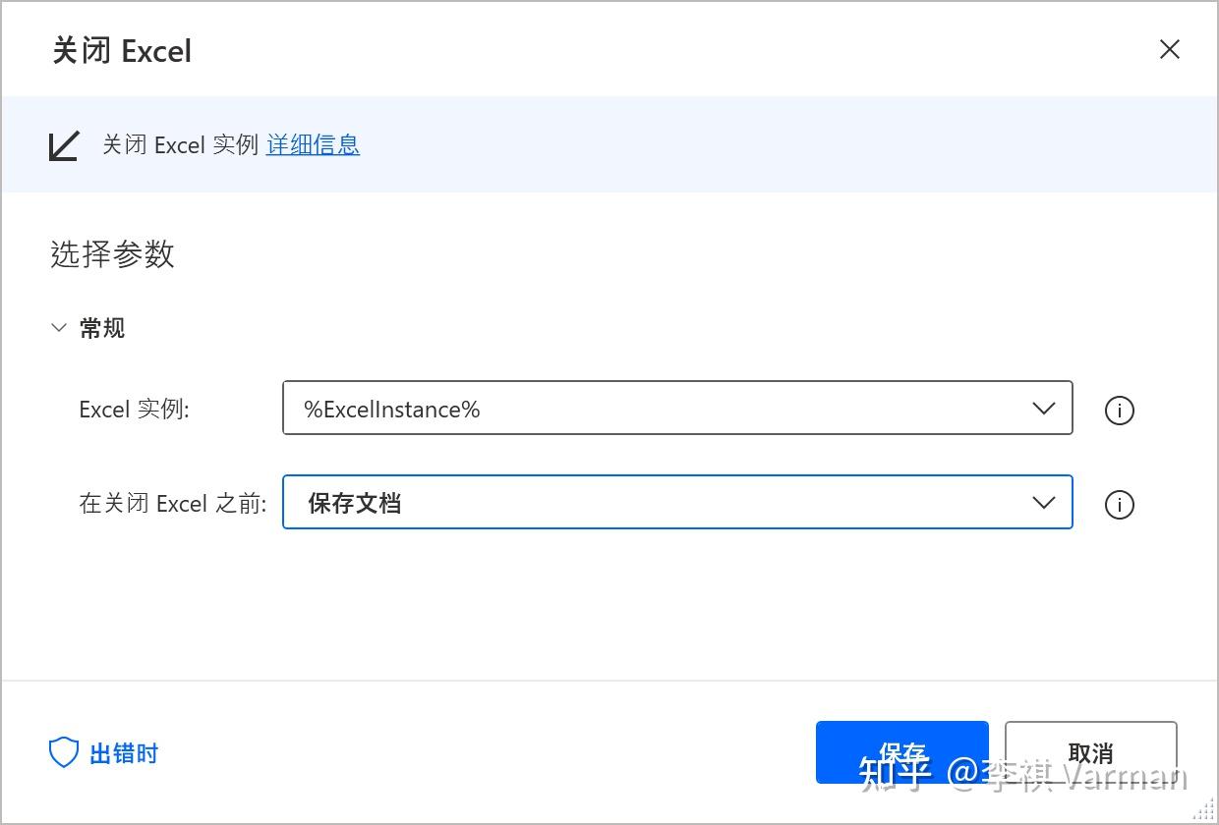Close the 关闭 Excel dialog with the X
This screenshot has width=1219, height=825.
point(1169,48)
